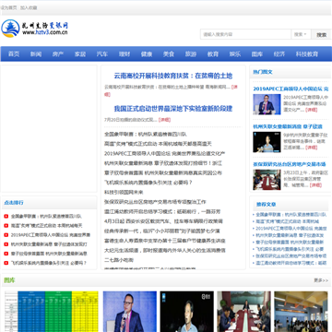Open the 4月3日起 西安长安区 article

[163, 221]
